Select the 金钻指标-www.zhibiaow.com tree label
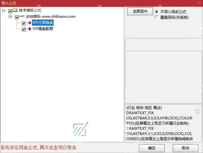Viewport: 203px width, 153px height. click(x=51, y=16)
